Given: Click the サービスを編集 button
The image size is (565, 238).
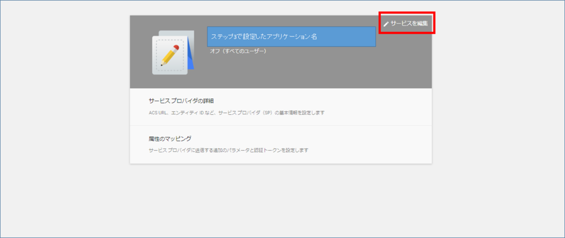Looking at the screenshot, I should [x=407, y=23].
